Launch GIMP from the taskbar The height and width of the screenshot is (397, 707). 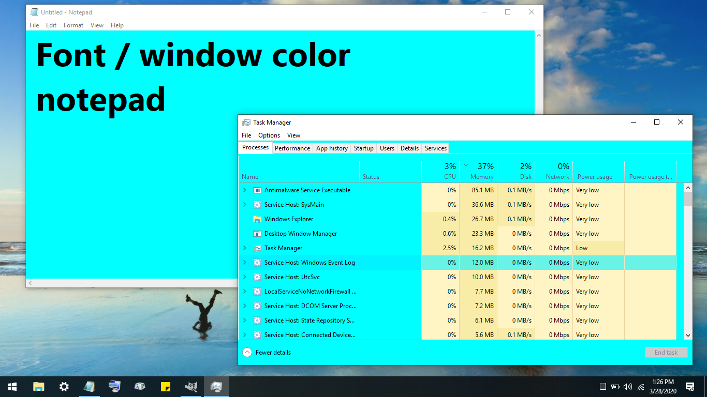(190, 386)
